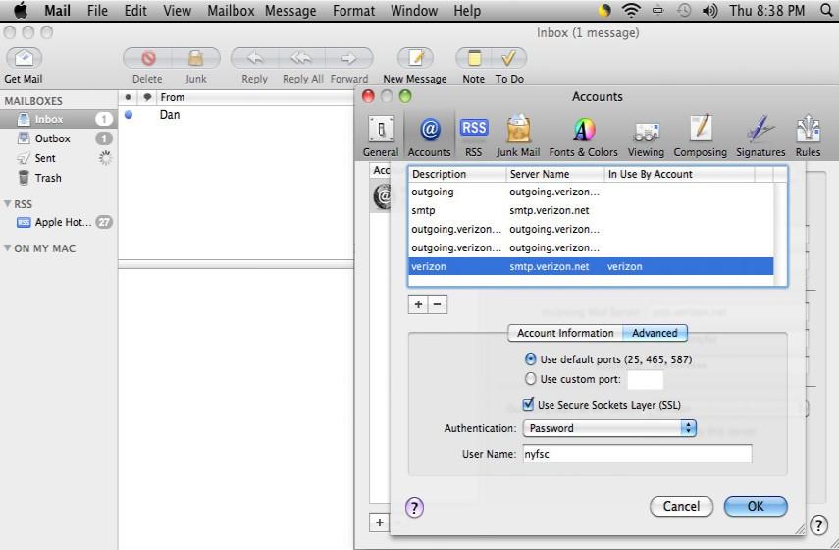This screenshot has height=550, width=839.
Task: Click purple help button in SMTP sheet
Action: [x=414, y=507]
